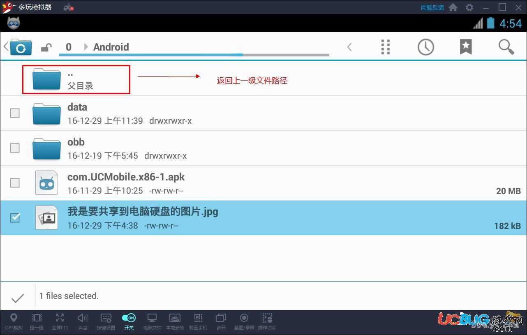Screen dimensions: 527x335
Task: Maximize the emulator window
Action: [502, 7]
